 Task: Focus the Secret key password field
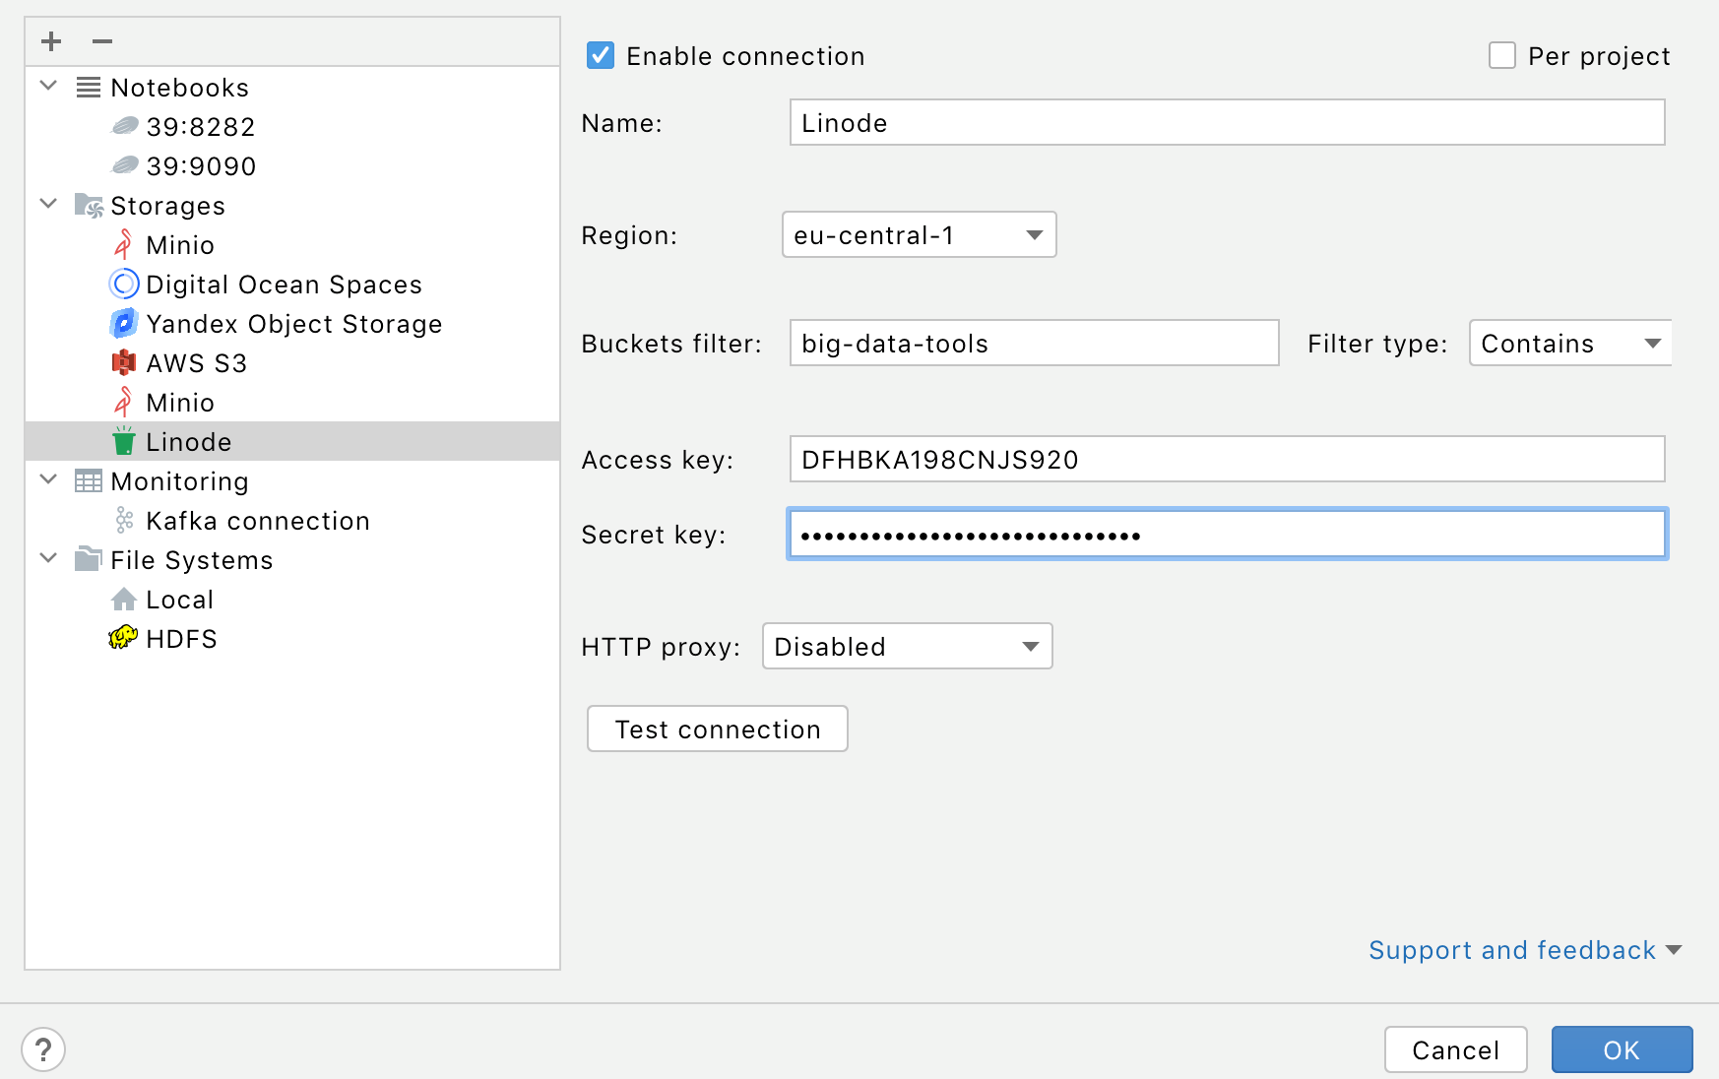[x=1228, y=534]
